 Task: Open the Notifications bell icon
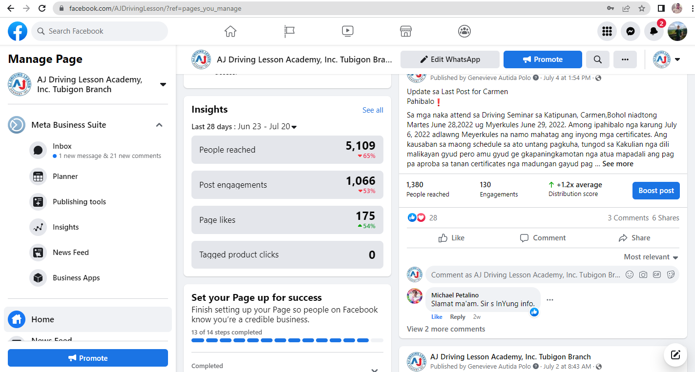click(x=654, y=31)
